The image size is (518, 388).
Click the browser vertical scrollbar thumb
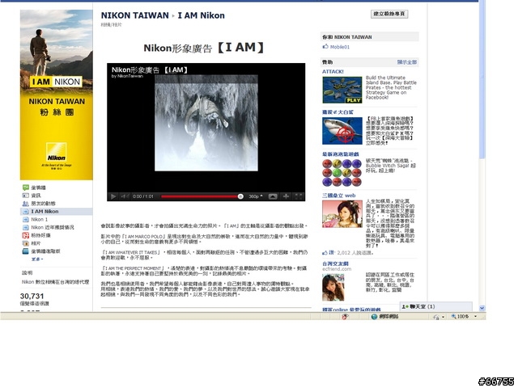click(482, 79)
